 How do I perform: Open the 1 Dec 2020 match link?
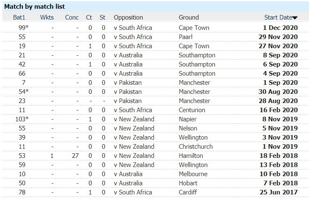tap(280, 28)
